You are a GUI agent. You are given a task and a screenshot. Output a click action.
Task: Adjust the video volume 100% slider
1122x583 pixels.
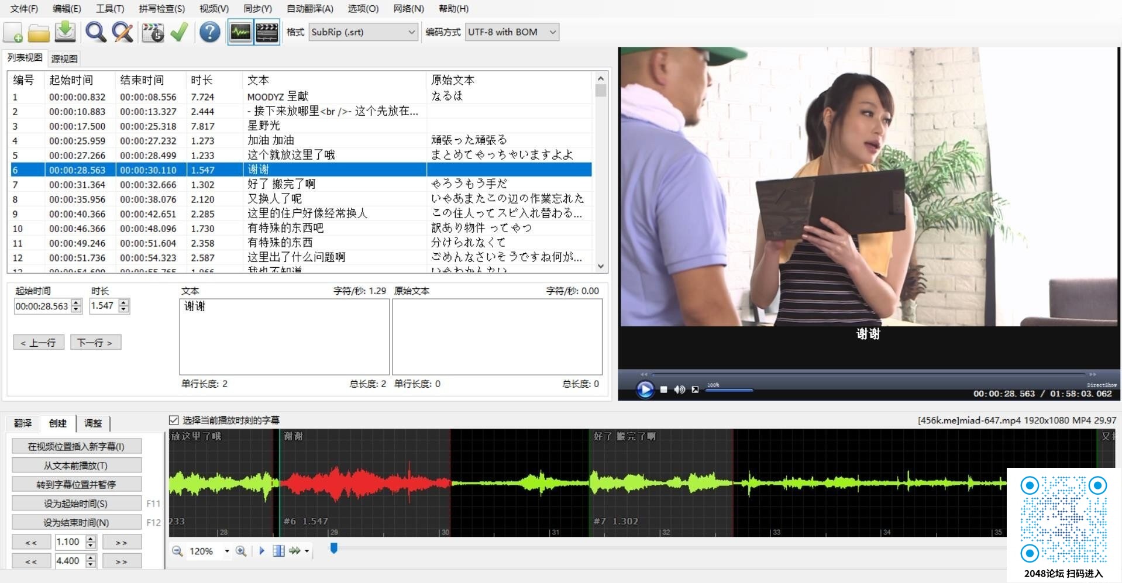coord(729,390)
